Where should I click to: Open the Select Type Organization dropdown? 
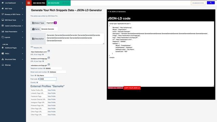coord(52,23)
